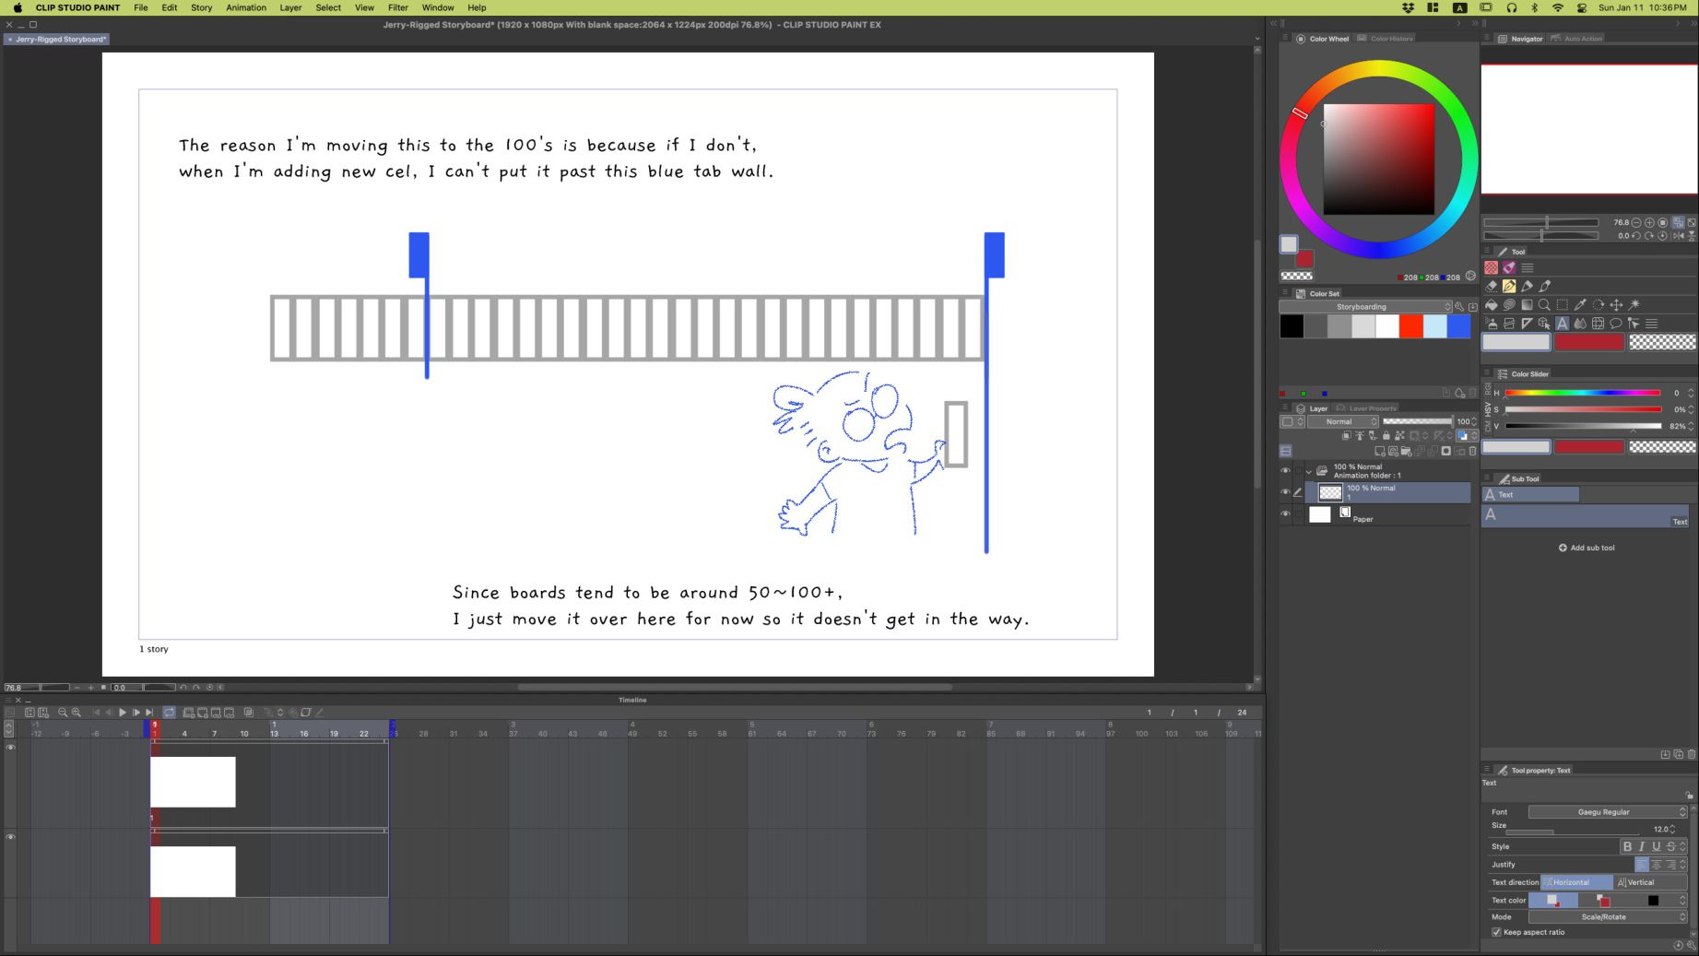Uncheck Keep aspect ratio
This screenshot has height=956, width=1699.
click(x=1496, y=932)
